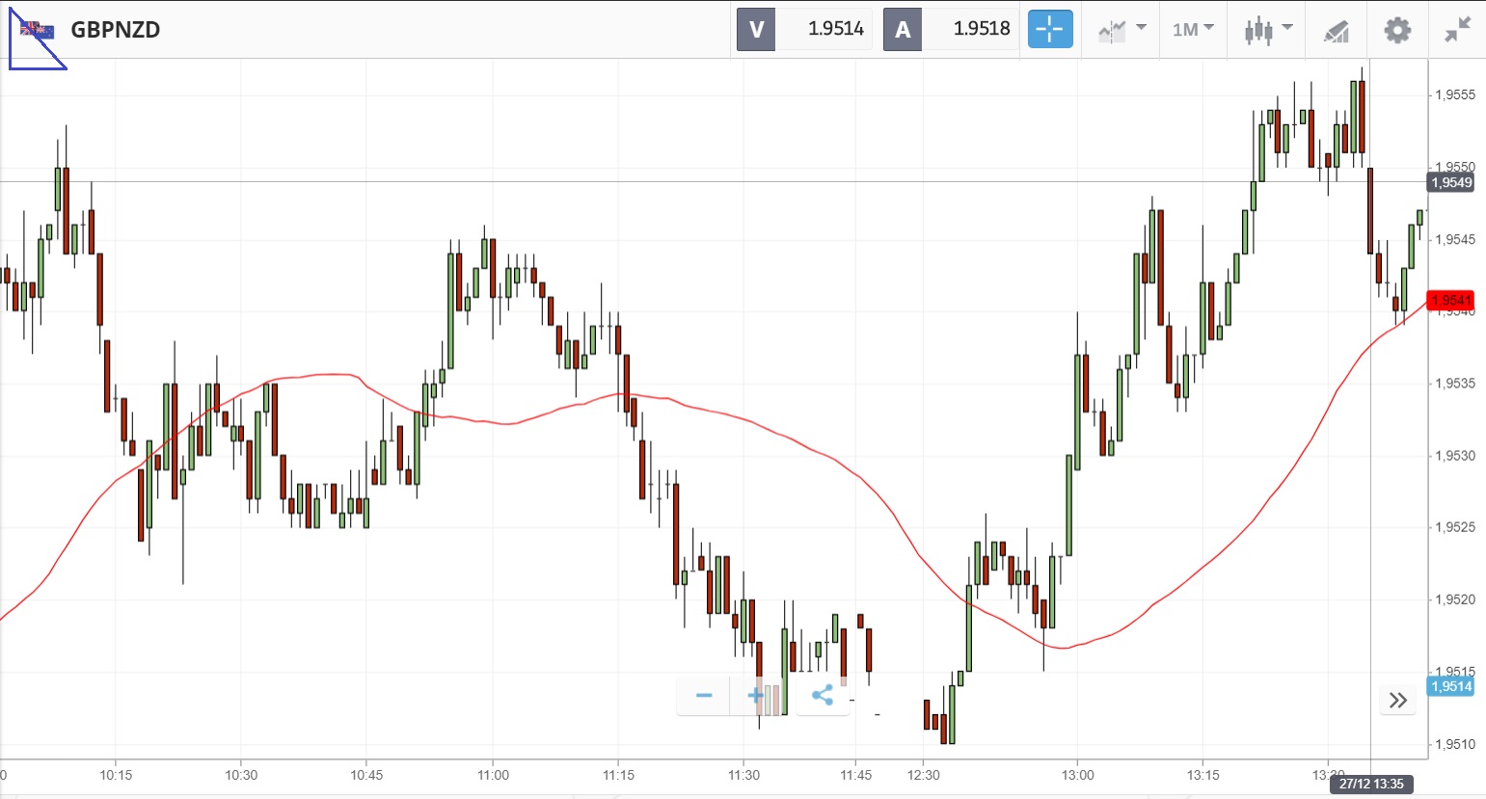Screen dimensions: 1486x799
Task: Click the V sell price 1.9514 button
Action: (804, 29)
